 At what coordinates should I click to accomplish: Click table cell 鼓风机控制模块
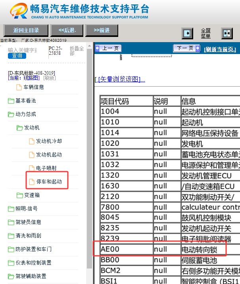(x=211, y=218)
